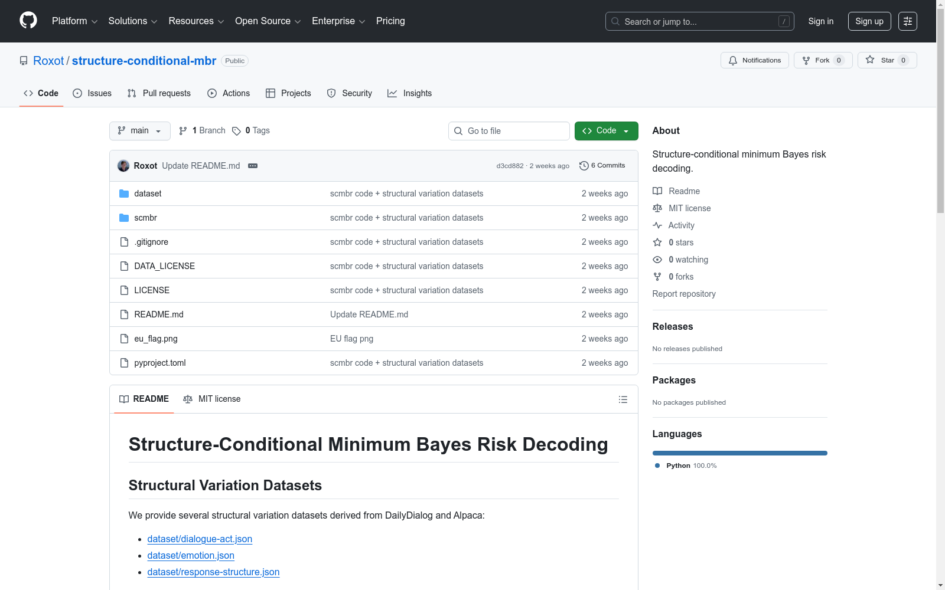Open the Pricing link

coord(390,21)
